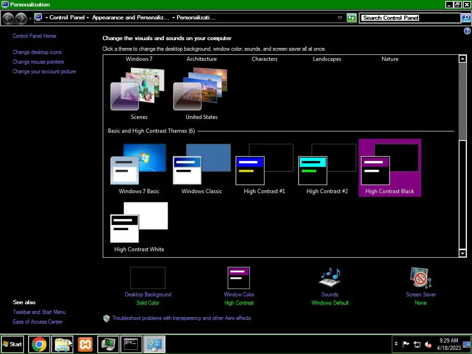Screen dimensions: 472x354
Task: Click the Window Color High Contrast text
Action: point(239,303)
